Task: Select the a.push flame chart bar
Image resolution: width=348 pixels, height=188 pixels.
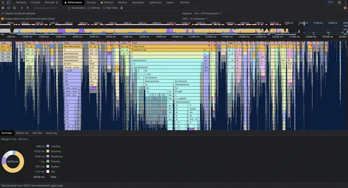Action: click(73, 70)
